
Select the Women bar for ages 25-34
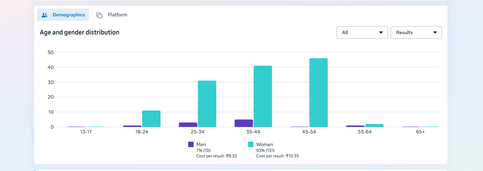coord(207,104)
